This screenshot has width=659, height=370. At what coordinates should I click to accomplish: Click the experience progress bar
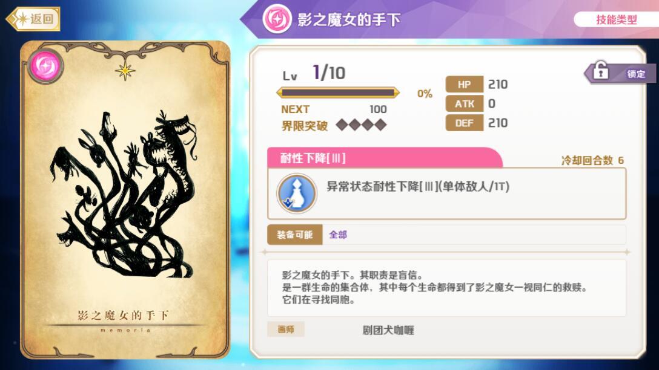(x=338, y=92)
